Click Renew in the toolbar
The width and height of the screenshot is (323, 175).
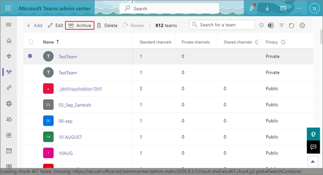coord(133,25)
